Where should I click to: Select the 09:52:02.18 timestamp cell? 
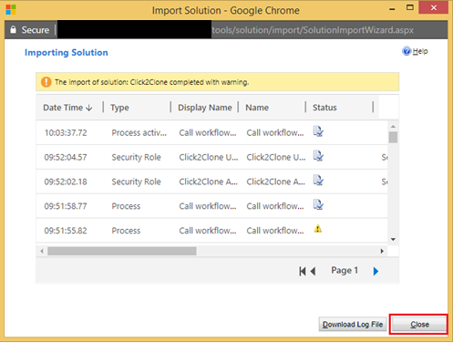[66, 182]
